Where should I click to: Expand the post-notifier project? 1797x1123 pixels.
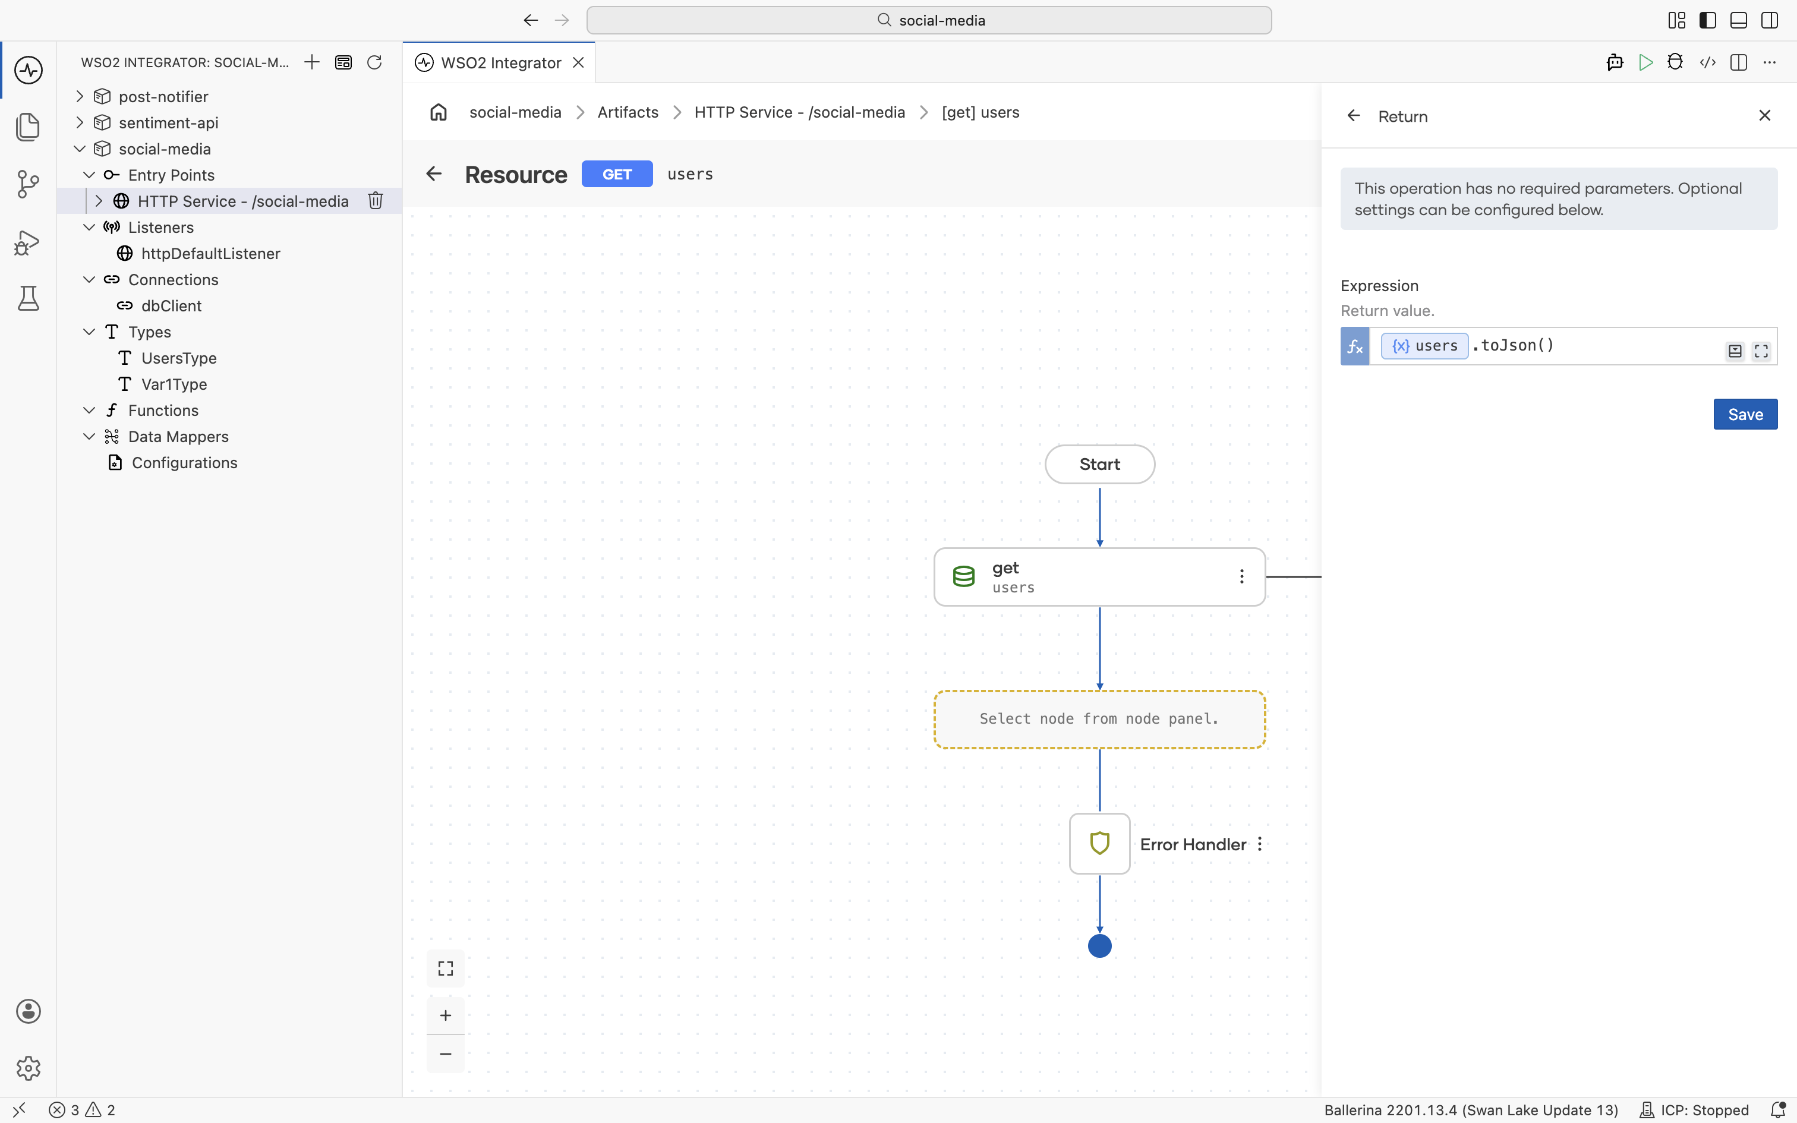coord(80,96)
